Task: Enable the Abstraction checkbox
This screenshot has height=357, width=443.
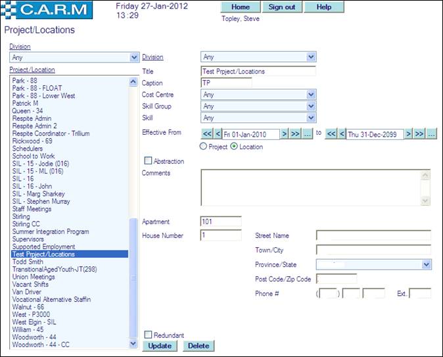Action: [x=148, y=160]
